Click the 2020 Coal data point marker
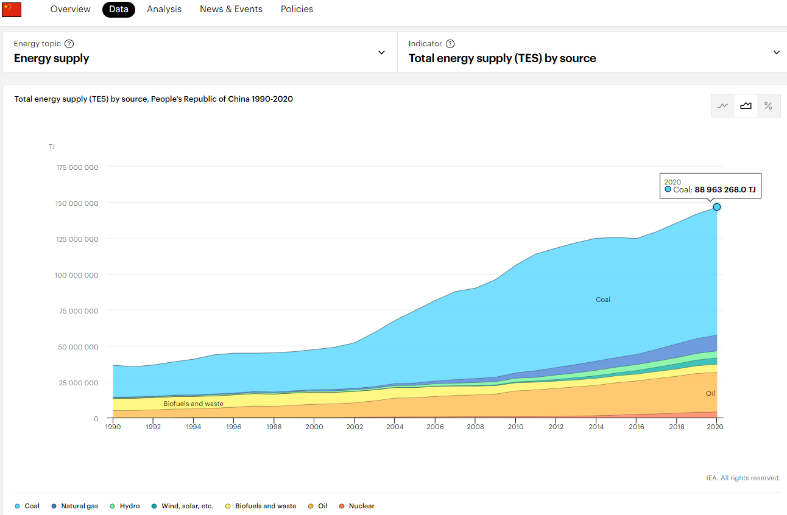This screenshot has height=515, width=787. [717, 207]
